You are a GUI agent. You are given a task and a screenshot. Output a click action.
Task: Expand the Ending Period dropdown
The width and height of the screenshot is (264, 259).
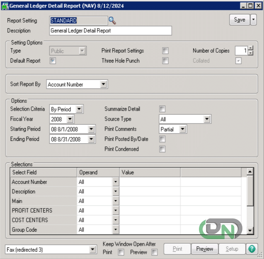click(91, 139)
